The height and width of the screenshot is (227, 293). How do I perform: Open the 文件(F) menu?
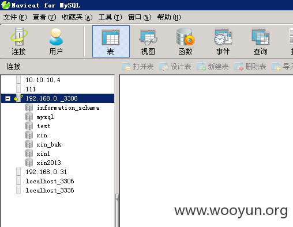pyautogui.click(x=15, y=17)
